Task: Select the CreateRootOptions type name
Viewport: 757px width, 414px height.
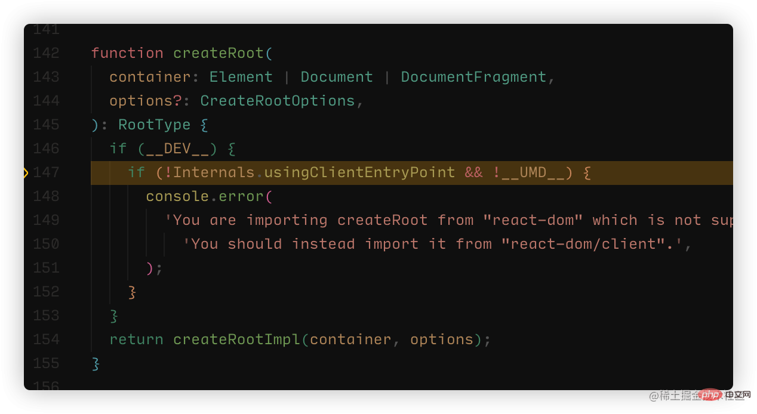Action: point(278,101)
